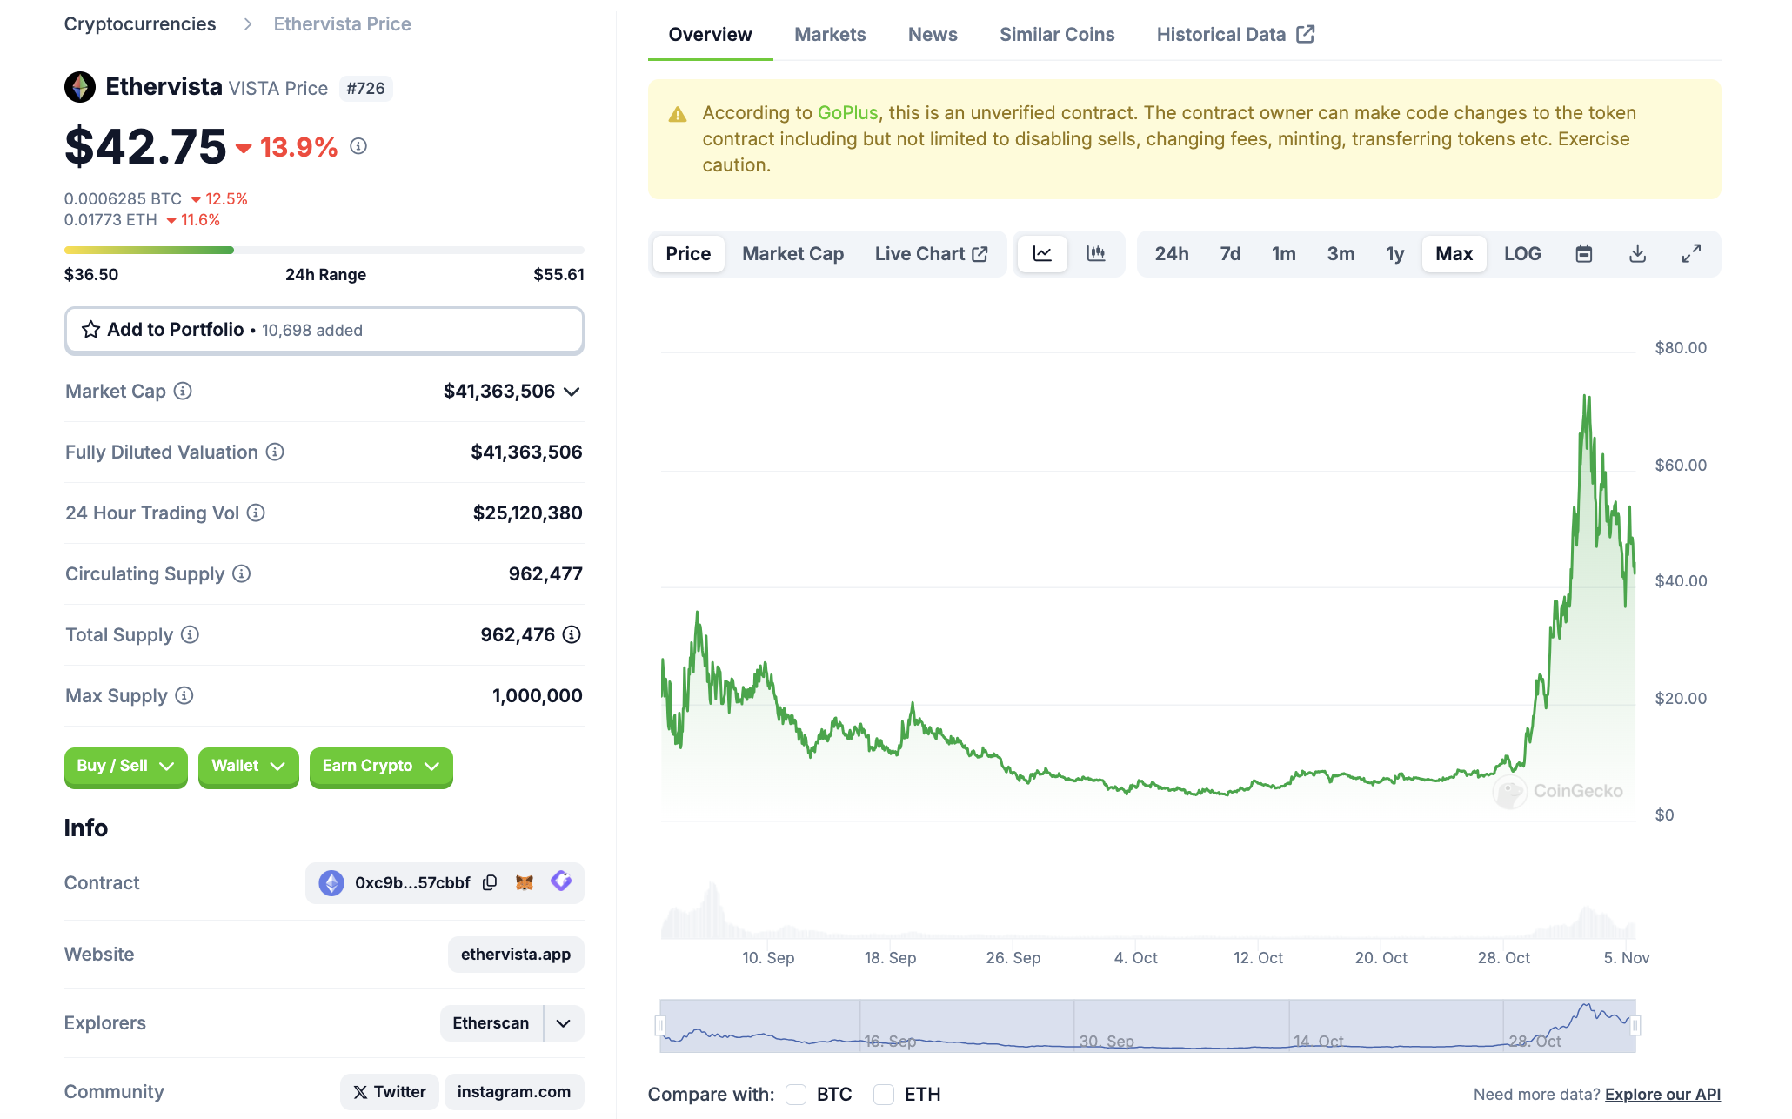Expand Market Cap value chevron
Viewport: 1792px width, 1119px height.
click(x=572, y=392)
